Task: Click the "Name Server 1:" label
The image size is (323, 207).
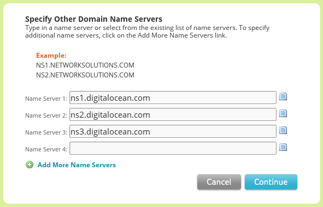Action: (x=46, y=99)
